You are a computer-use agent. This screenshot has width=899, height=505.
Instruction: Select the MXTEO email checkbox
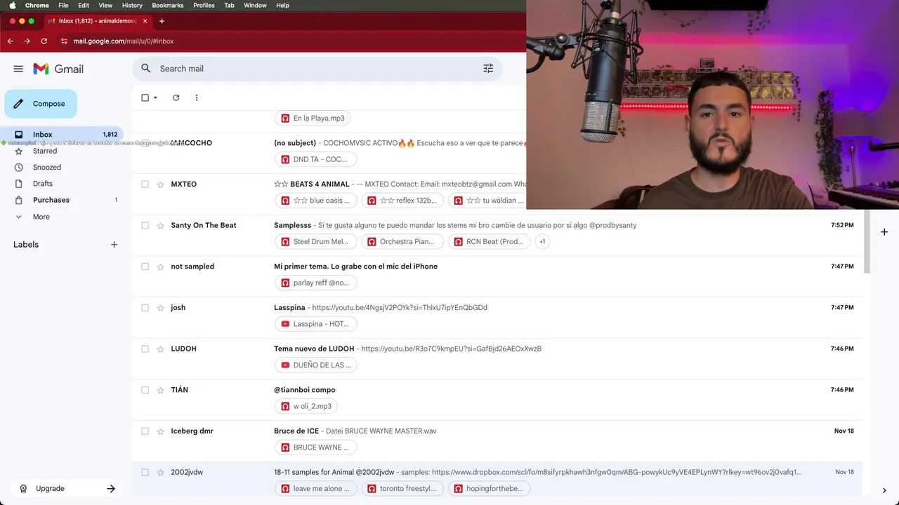coord(145,184)
